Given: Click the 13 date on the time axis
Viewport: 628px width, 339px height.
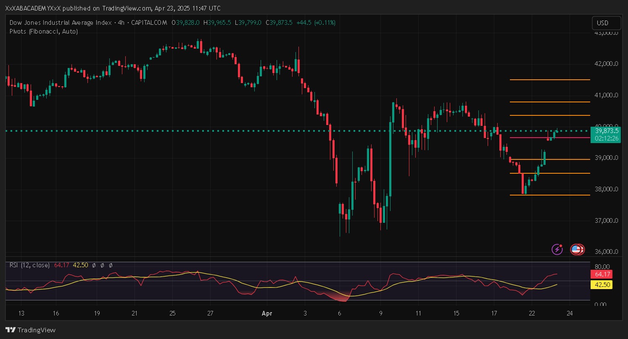Looking at the screenshot, I should tap(21, 313).
